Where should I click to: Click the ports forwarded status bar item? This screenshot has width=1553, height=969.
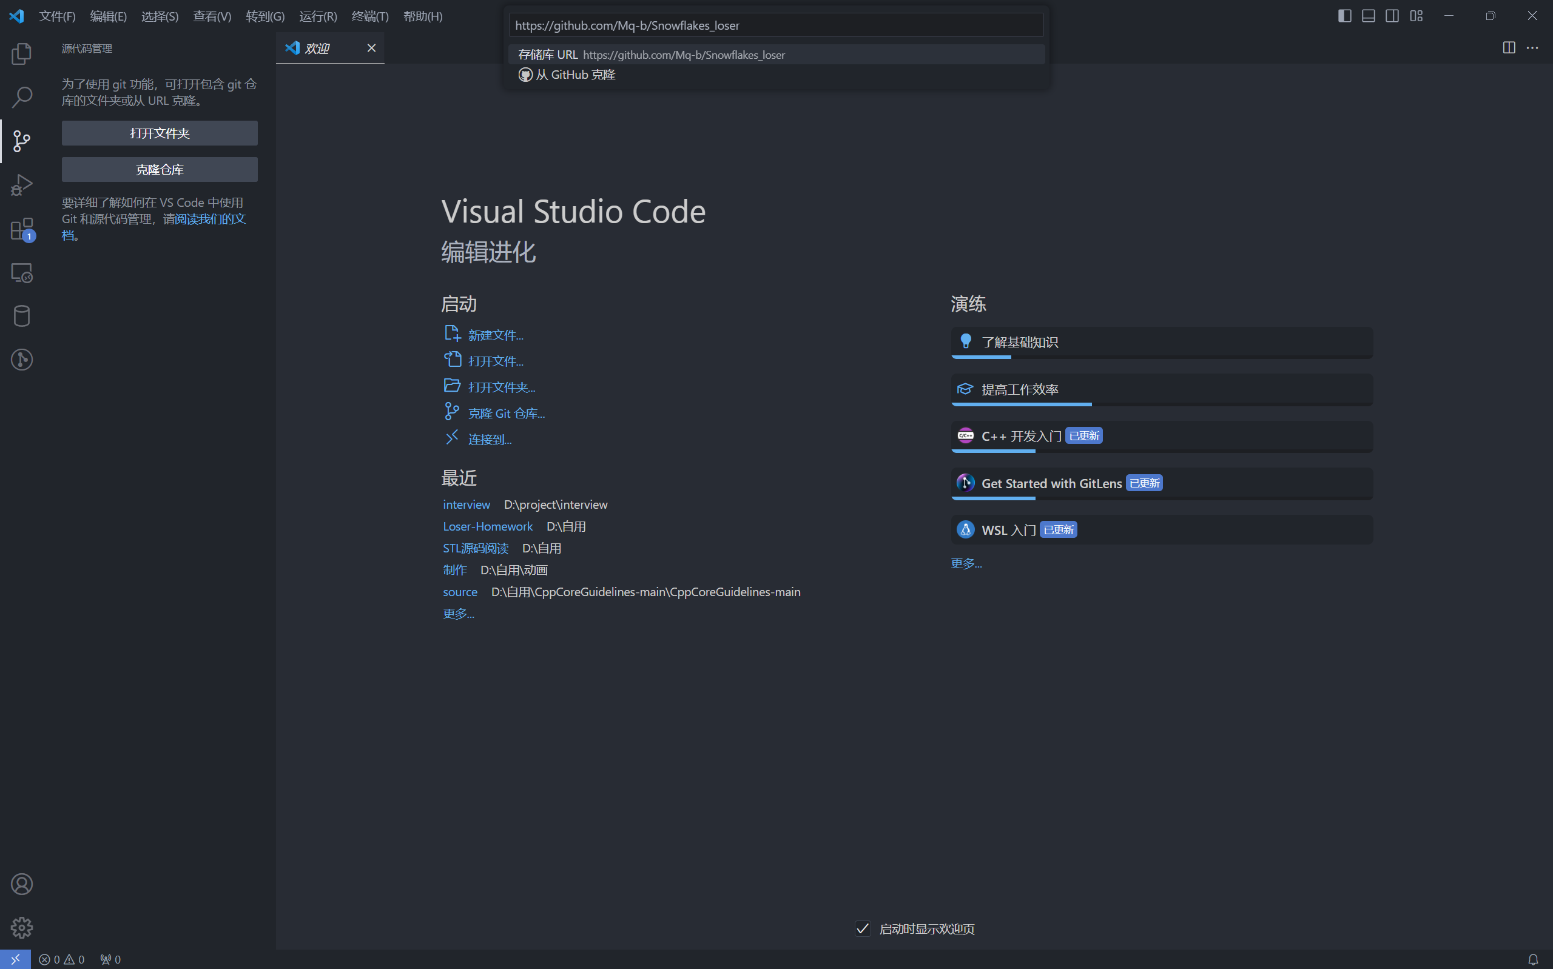tap(110, 959)
